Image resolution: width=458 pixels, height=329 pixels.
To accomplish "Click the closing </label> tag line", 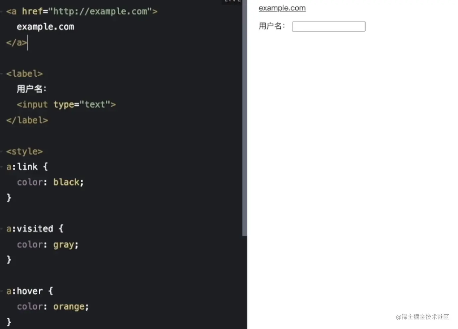I will 27,120.
